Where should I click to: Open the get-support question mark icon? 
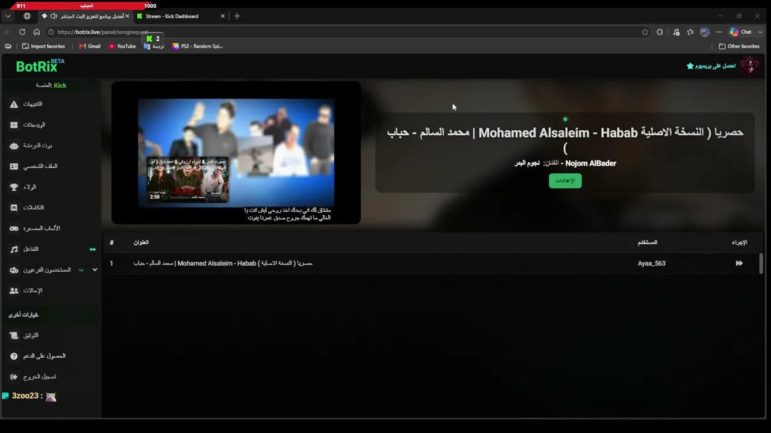pyautogui.click(x=14, y=356)
